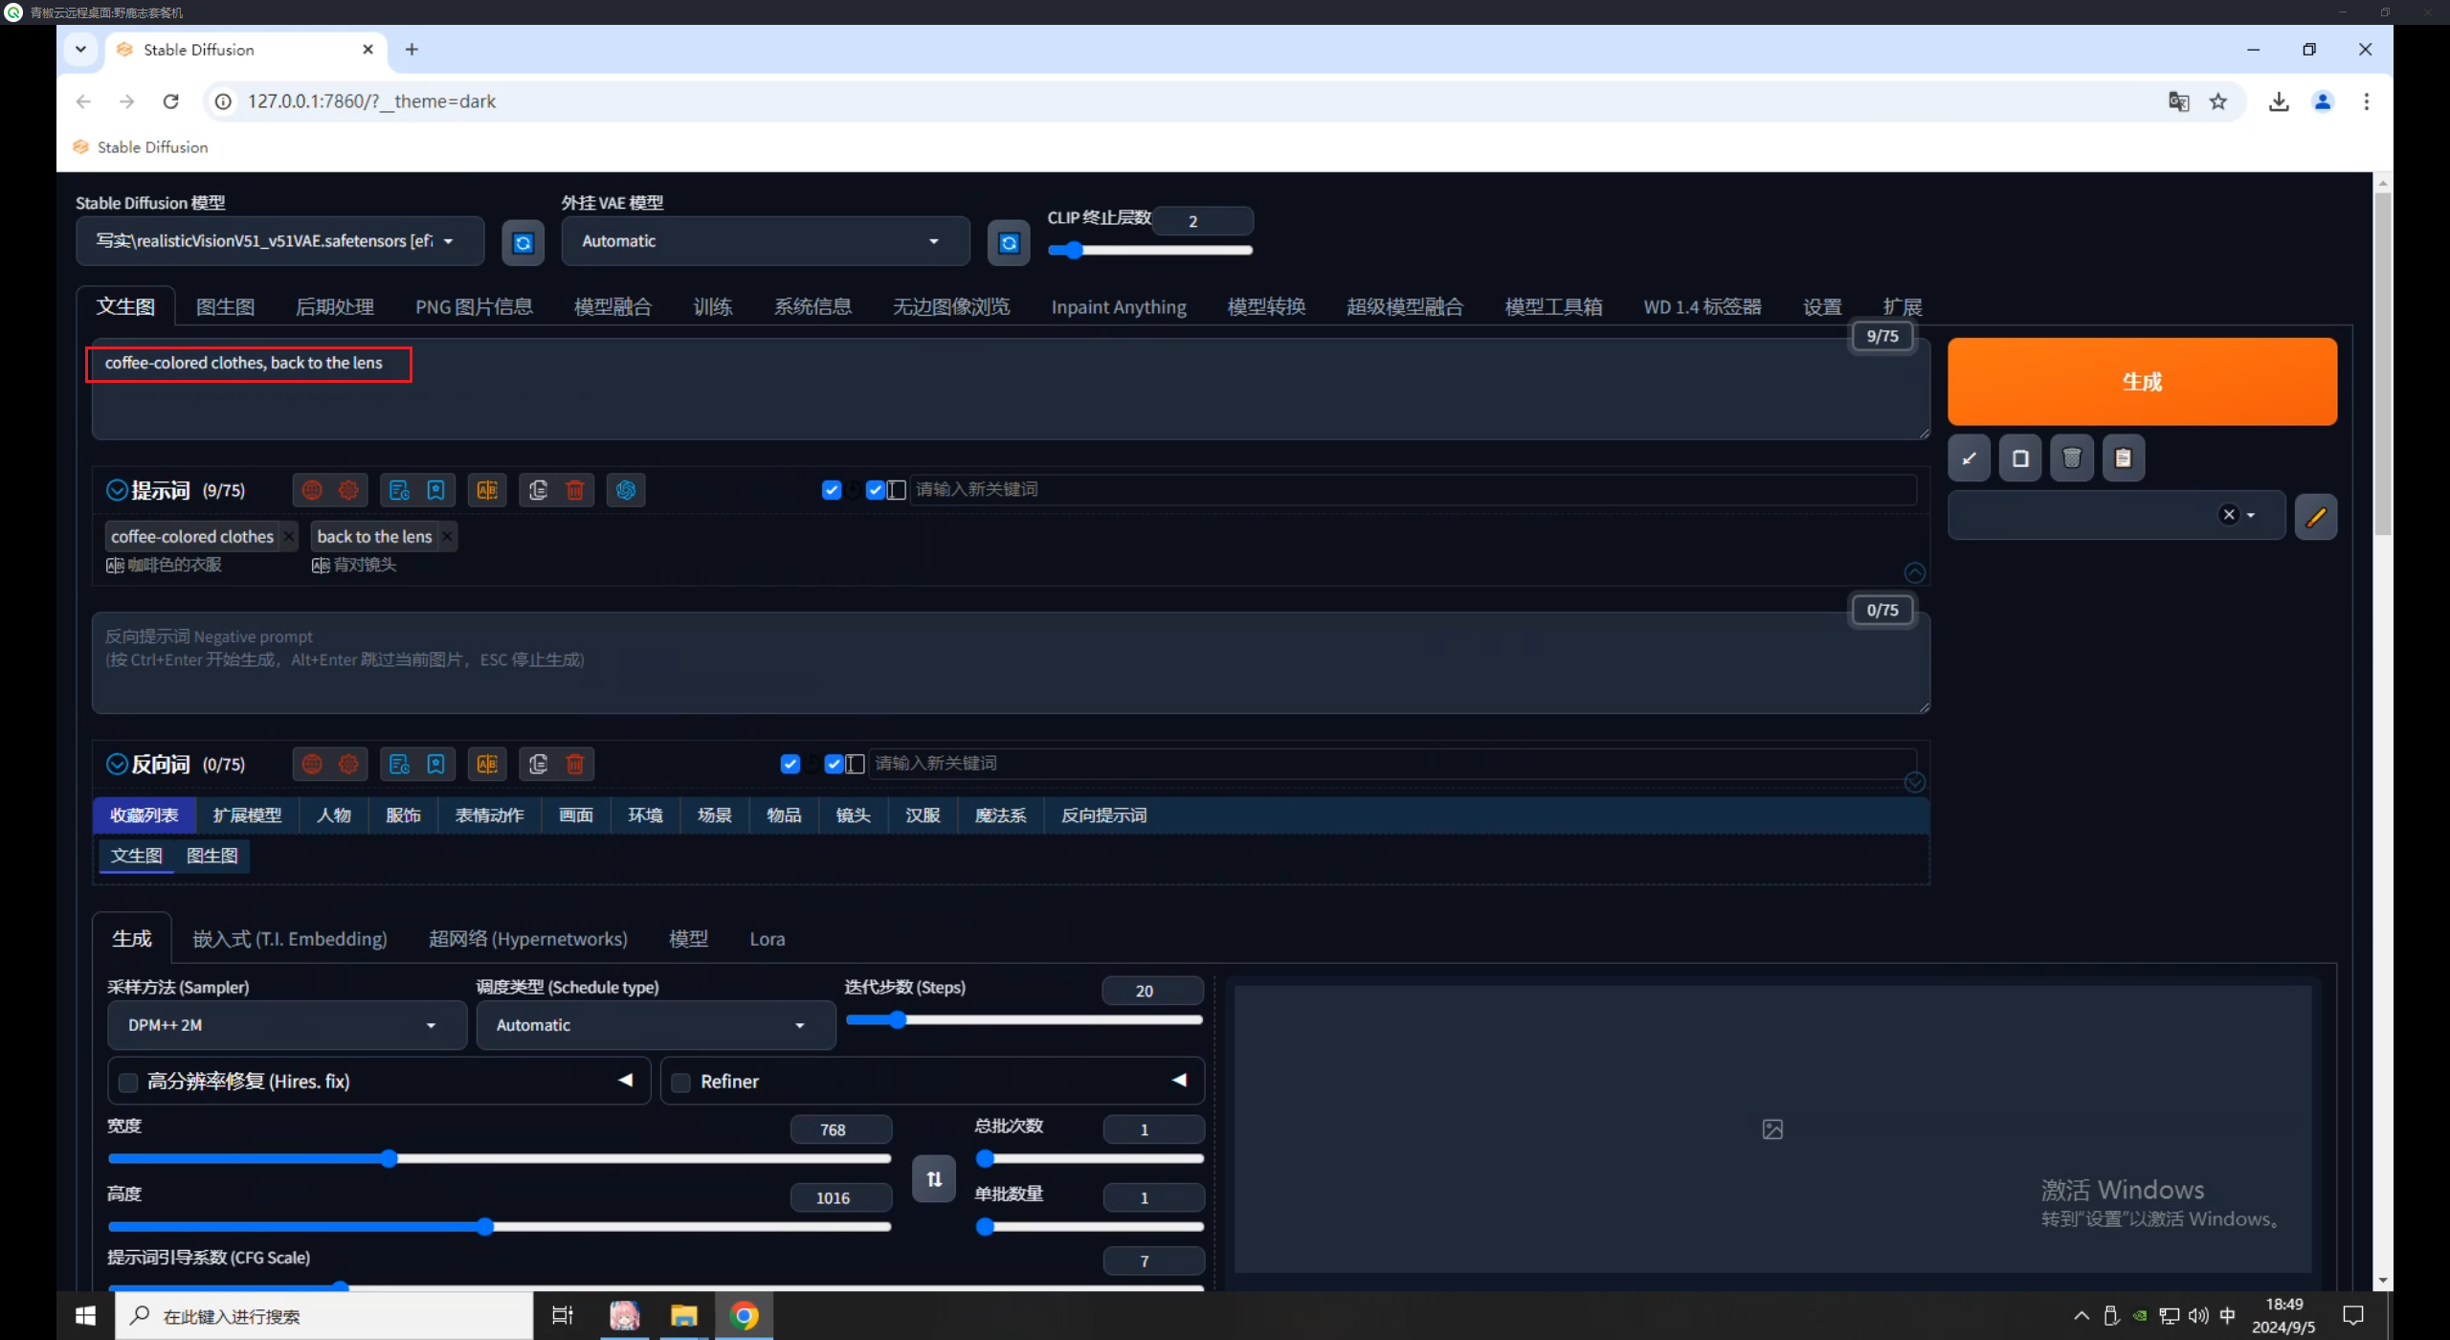The height and width of the screenshot is (1340, 2450).
Task: Open Inpaint Anything tab
Action: coord(1119,306)
